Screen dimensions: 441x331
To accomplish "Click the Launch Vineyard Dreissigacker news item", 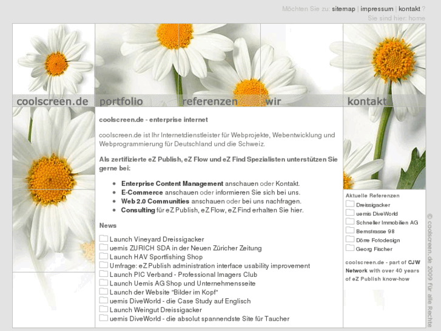I will click(157, 239).
